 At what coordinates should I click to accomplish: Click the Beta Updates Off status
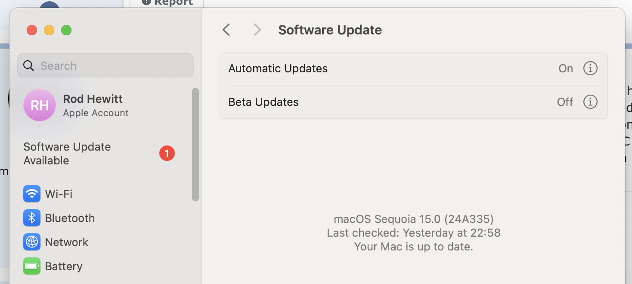click(x=565, y=102)
